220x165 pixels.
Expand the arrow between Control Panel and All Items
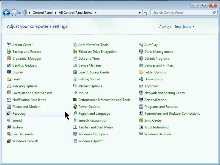[56, 13]
